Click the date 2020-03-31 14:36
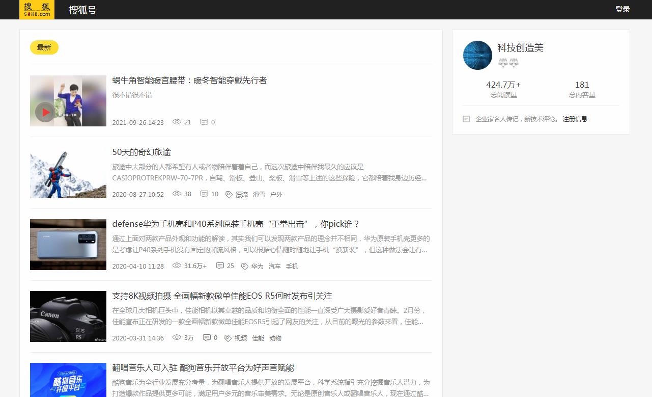The width and height of the screenshot is (652, 397). point(138,338)
